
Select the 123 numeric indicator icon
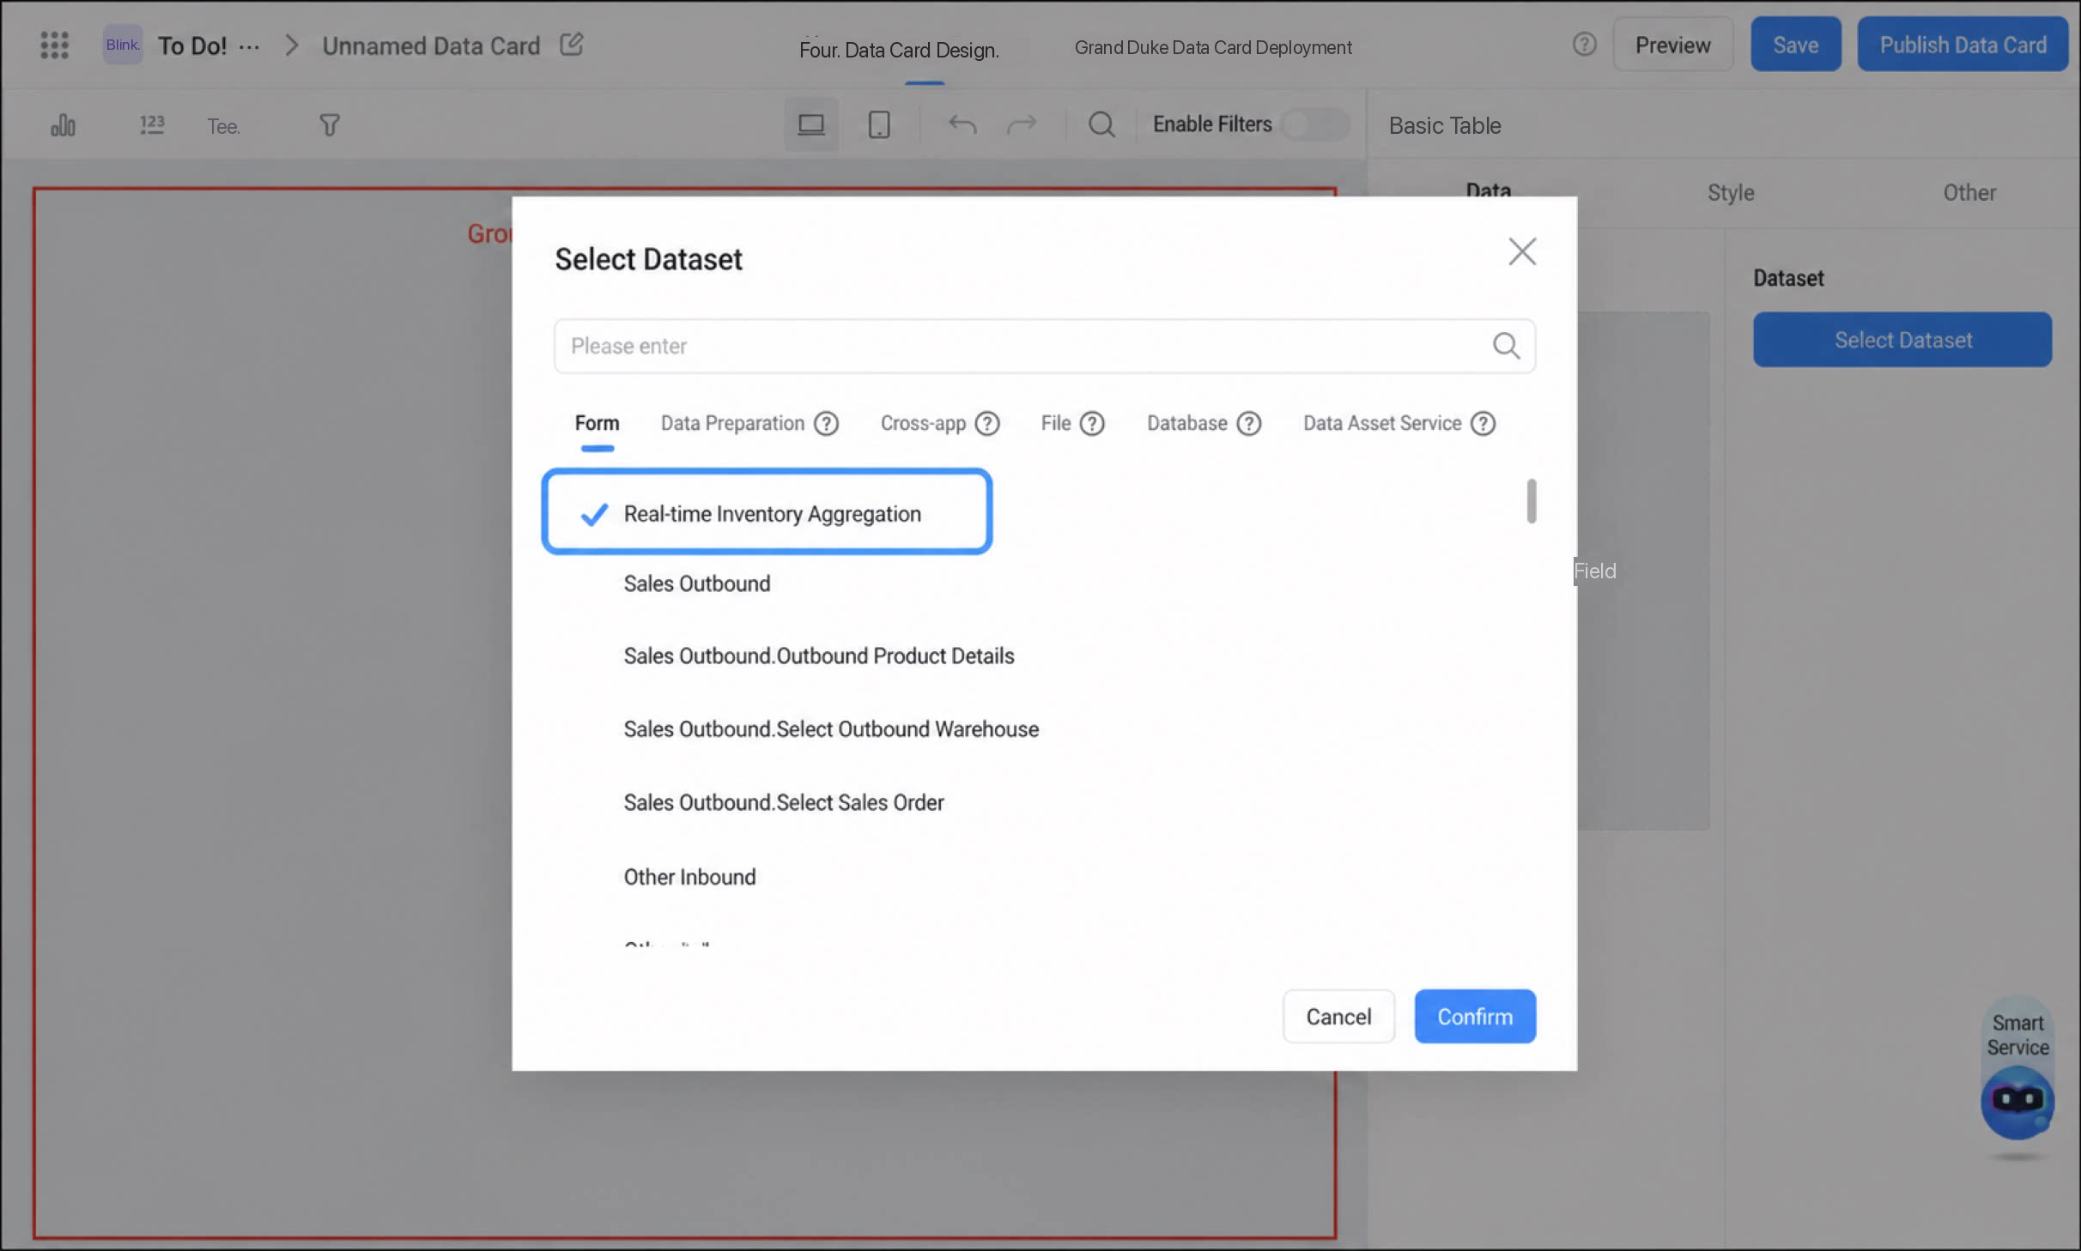[152, 125]
